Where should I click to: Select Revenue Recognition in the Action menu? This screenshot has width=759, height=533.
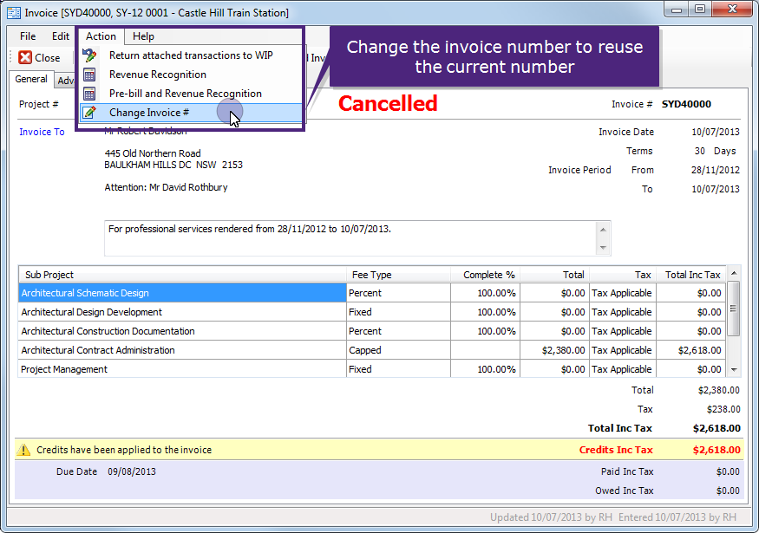156,75
